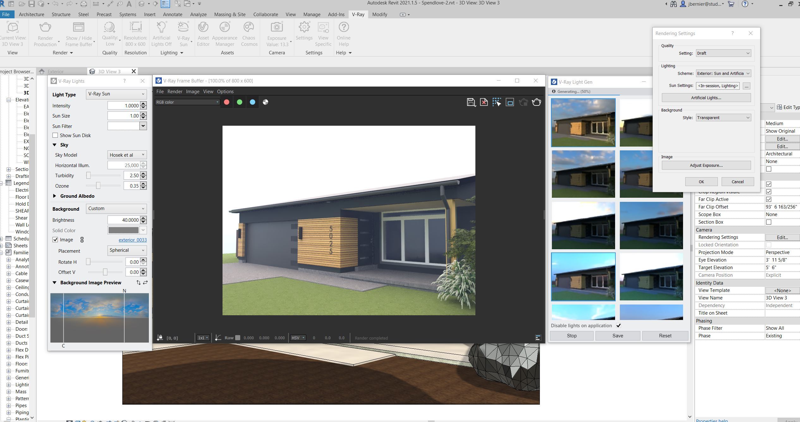Click the Current View 3D View 3 icon
The image size is (800, 422).
[13, 27]
